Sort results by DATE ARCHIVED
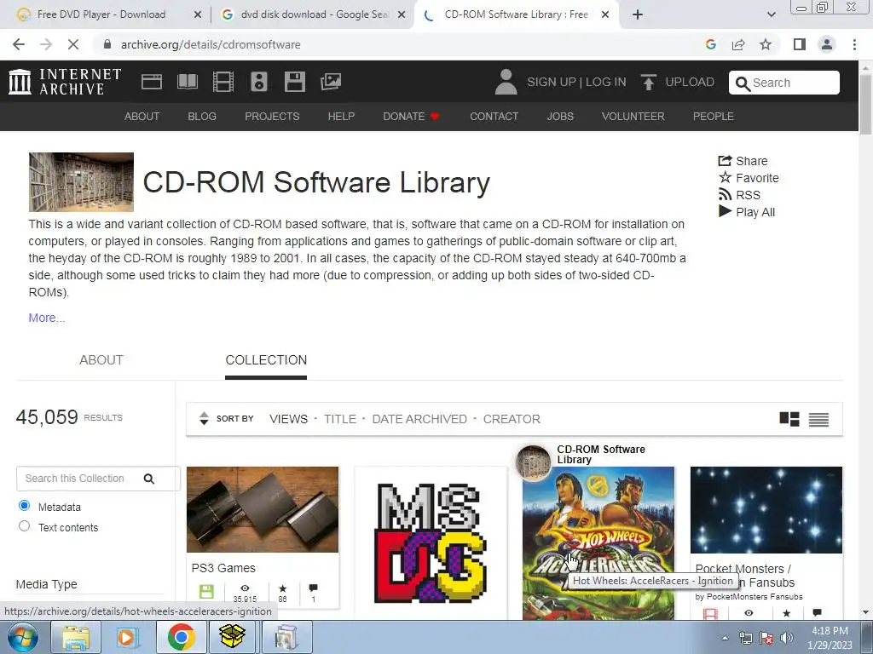The width and height of the screenshot is (873, 654). pyautogui.click(x=419, y=419)
